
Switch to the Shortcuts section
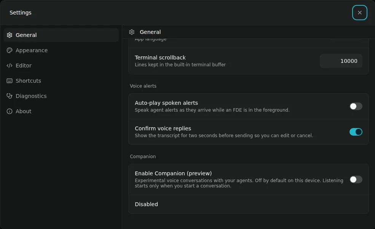(61, 81)
